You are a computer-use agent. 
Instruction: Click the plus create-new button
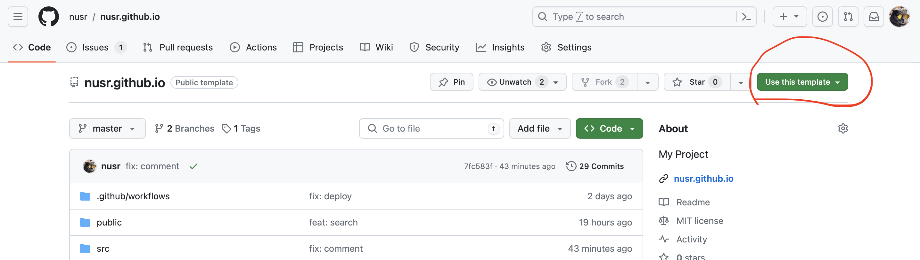click(789, 17)
